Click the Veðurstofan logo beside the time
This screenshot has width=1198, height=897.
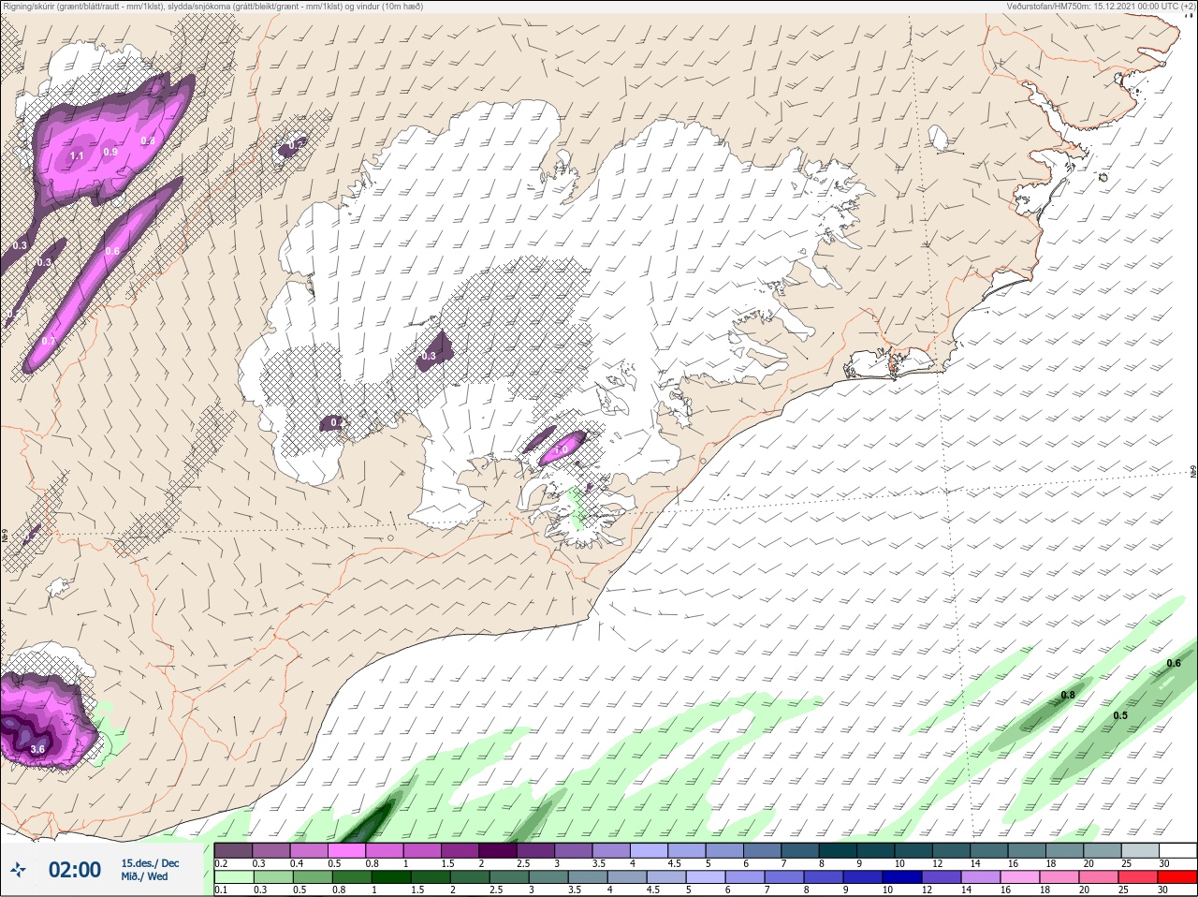pyautogui.click(x=19, y=871)
